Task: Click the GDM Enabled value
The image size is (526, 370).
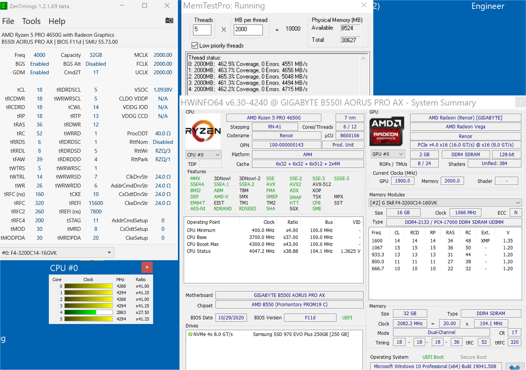Action: click(x=40, y=72)
